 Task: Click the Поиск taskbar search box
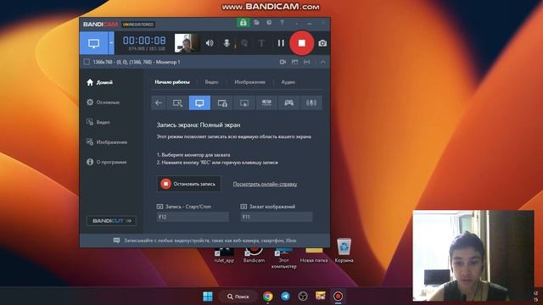pos(238,297)
